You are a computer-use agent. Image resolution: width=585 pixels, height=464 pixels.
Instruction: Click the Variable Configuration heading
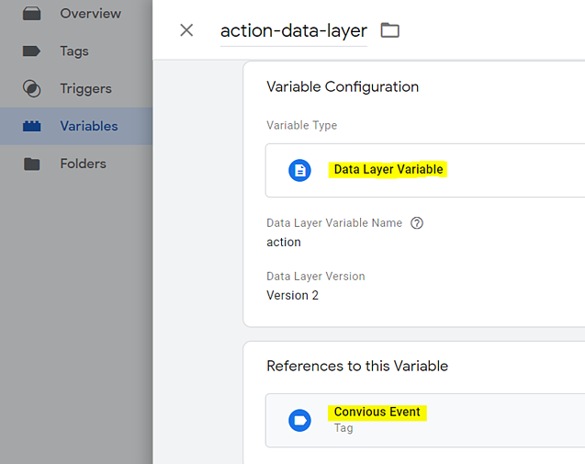coord(342,87)
